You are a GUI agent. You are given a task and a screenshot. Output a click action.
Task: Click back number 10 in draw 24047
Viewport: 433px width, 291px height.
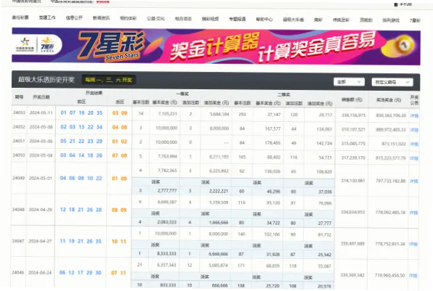pyautogui.click(x=114, y=242)
